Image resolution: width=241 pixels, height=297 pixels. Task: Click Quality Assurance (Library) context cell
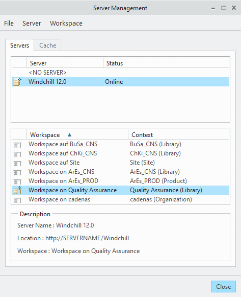coord(166,190)
